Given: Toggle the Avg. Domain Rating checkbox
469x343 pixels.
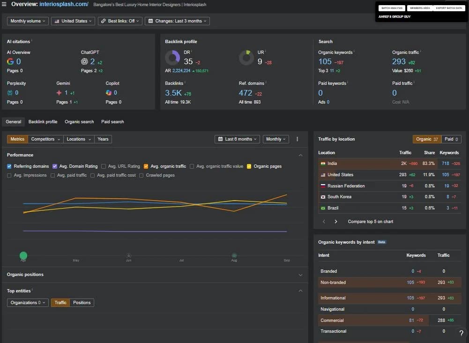Looking at the screenshot, I should point(55,166).
